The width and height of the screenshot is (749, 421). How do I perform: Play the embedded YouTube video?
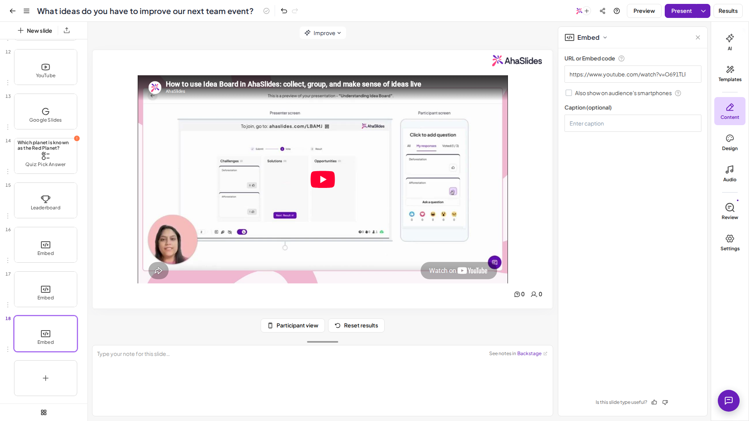[323, 179]
